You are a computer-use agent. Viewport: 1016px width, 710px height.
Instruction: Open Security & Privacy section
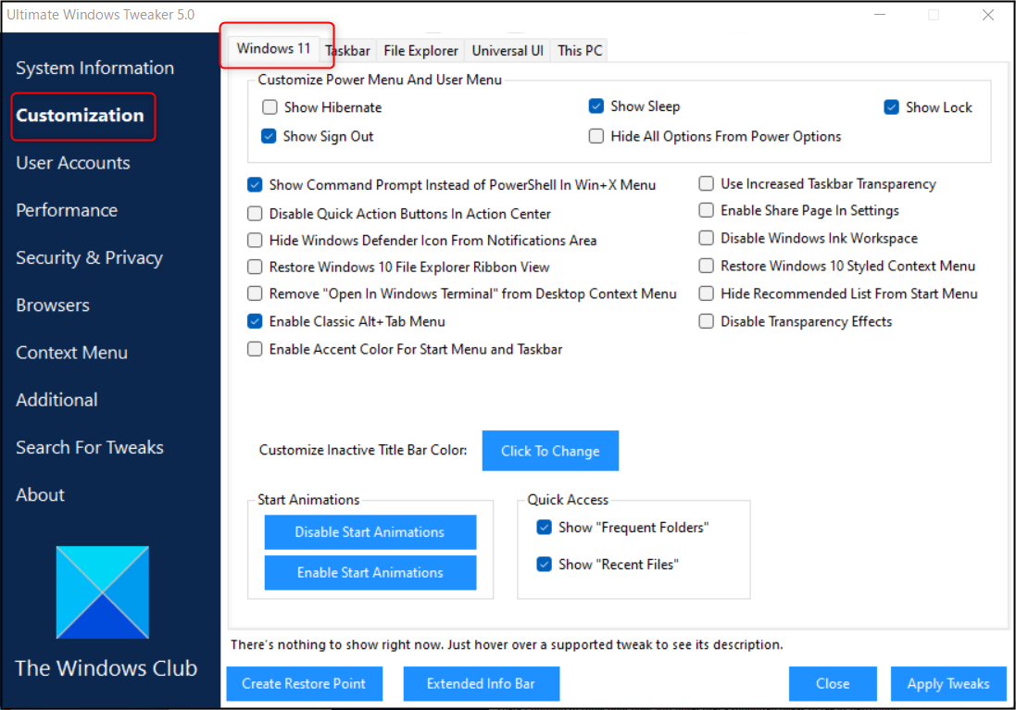pyautogui.click(x=89, y=258)
